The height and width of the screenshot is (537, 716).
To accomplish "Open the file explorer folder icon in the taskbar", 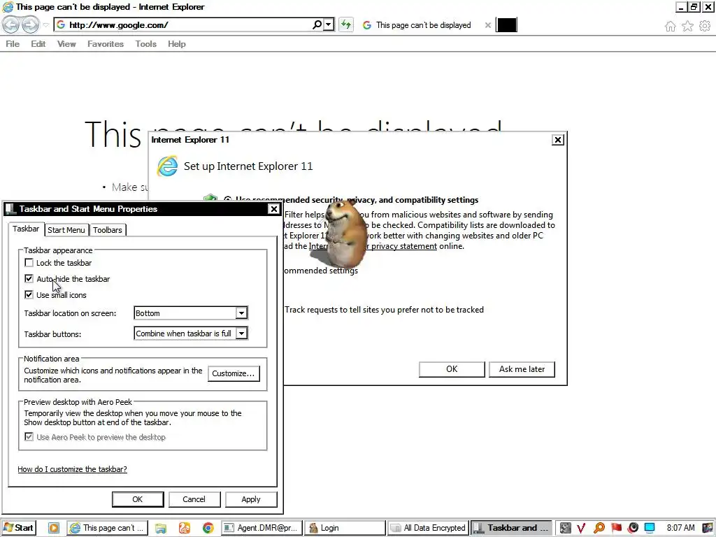I will point(160,528).
